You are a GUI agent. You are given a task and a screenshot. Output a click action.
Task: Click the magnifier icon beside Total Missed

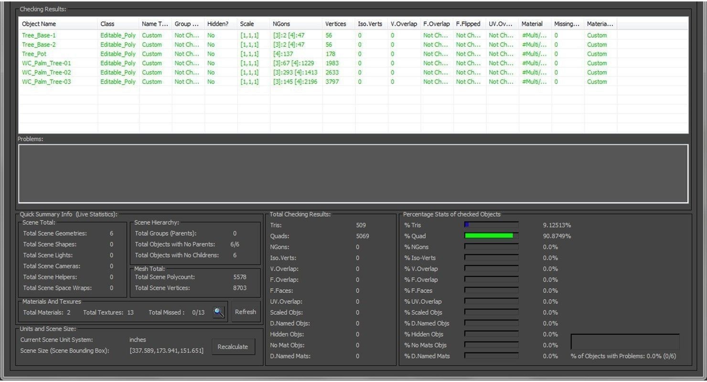(x=219, y=312)
